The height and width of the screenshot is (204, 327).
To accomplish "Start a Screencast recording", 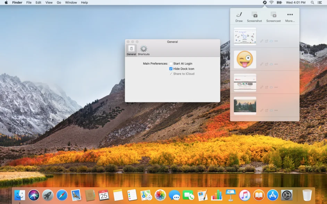I will [273, 17].
